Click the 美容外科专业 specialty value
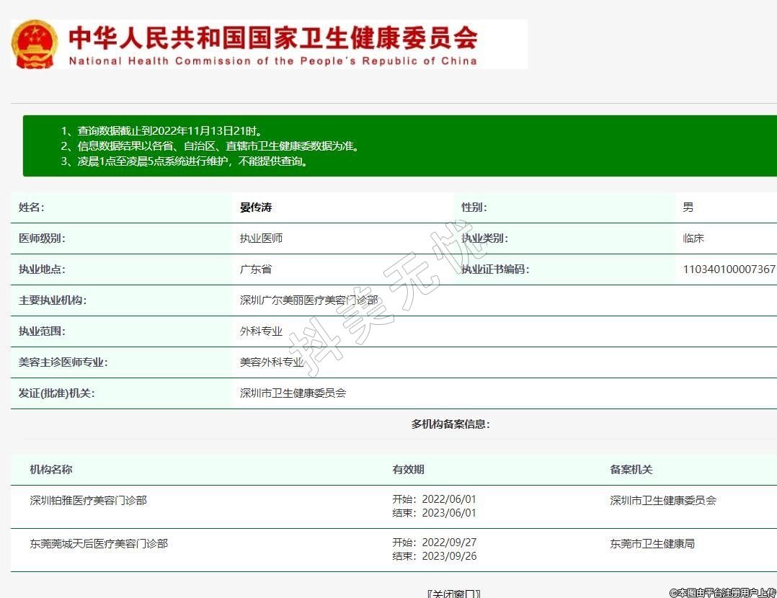 click(x=272, y=362)
